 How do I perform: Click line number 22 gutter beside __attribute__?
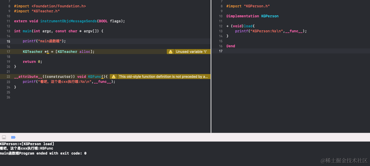[x=8, y=77]
